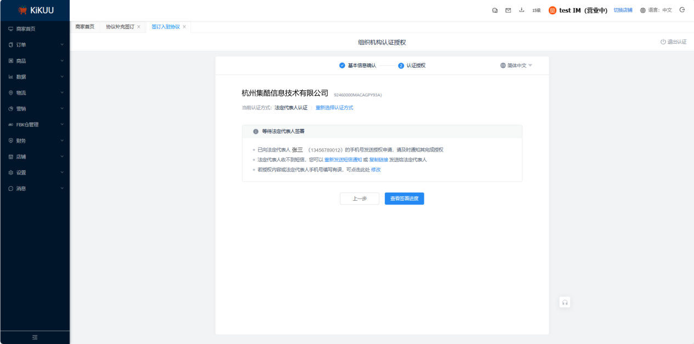Click the 物流 location sidebar icon
Viewport: 694px width, 344px height.
point(10,92)
